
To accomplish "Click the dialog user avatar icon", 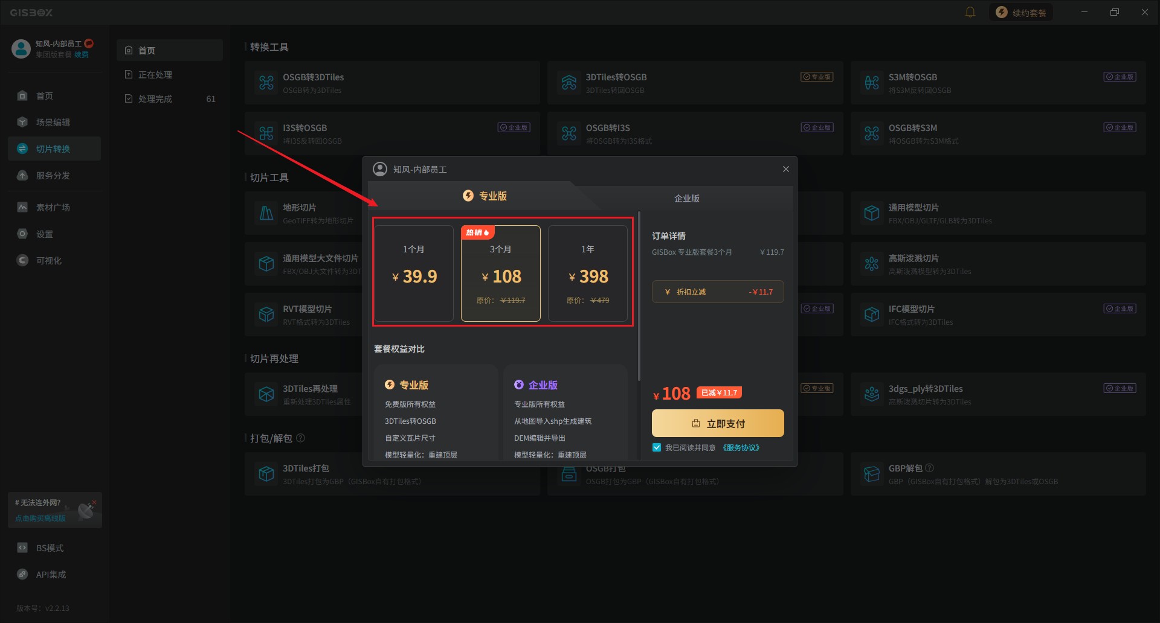I will [380, 169].
